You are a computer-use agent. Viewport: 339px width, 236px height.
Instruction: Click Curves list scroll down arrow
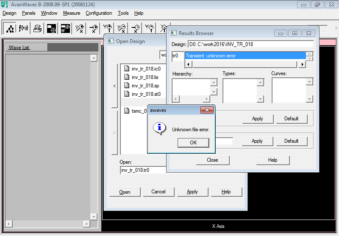[x=310, y=99]
